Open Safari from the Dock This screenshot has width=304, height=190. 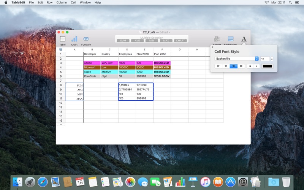click(43, 182)
